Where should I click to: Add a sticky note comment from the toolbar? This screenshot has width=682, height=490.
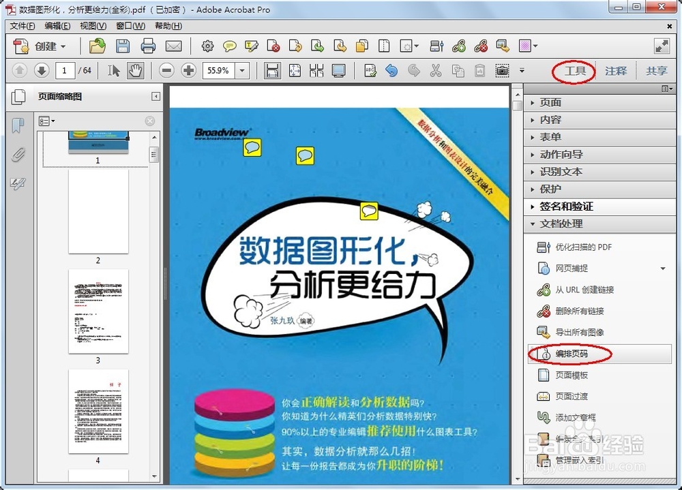click(229, 46)
